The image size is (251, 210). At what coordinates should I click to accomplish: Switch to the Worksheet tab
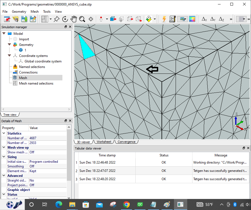coord(104,141)
